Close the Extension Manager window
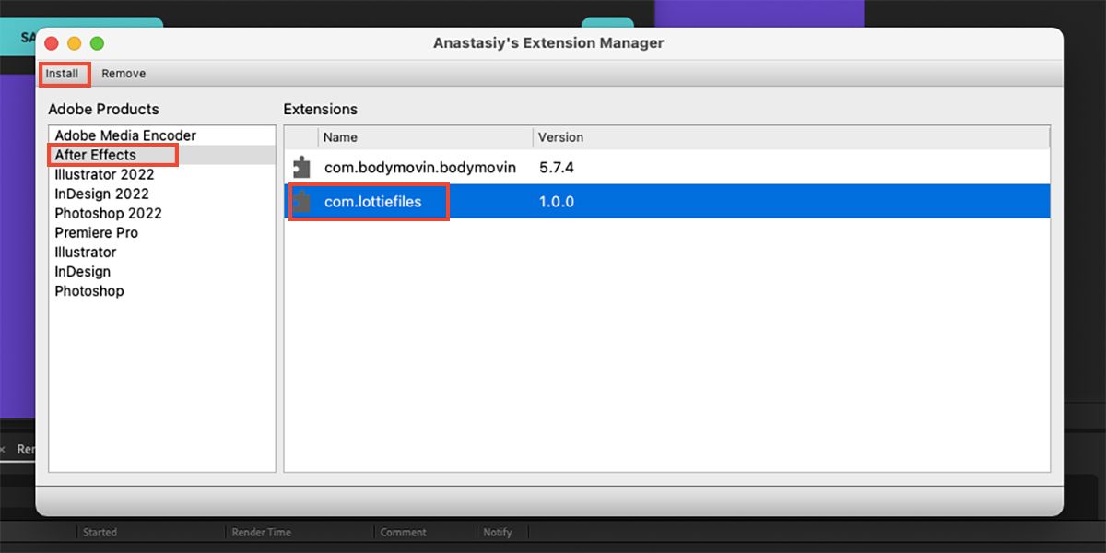 coord(52,43)
